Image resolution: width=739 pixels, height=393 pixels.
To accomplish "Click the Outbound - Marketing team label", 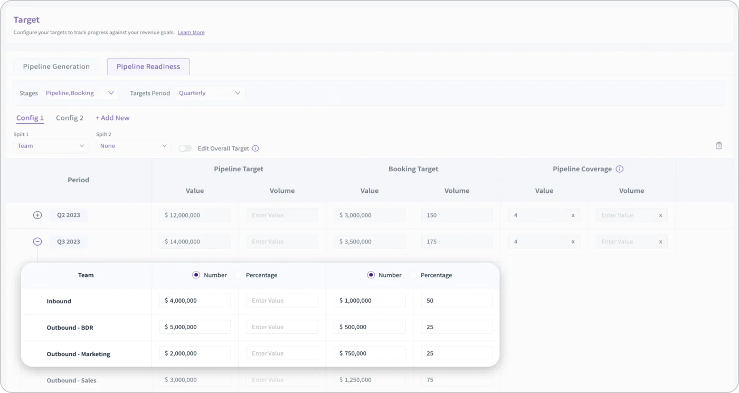I will [78, 354].
